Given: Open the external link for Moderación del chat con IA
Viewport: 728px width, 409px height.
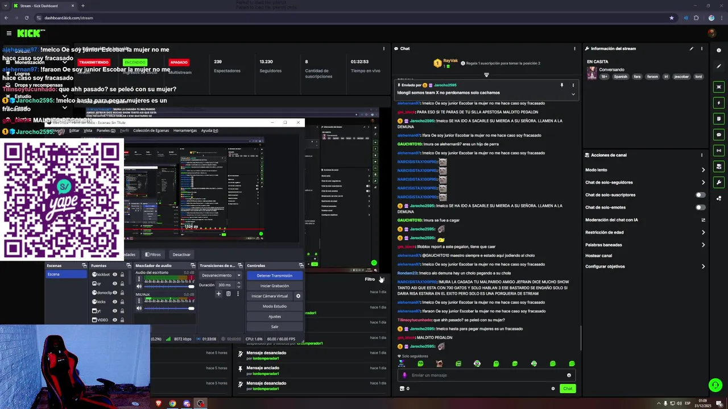Looking at the screenshot, I should (703, 220).
